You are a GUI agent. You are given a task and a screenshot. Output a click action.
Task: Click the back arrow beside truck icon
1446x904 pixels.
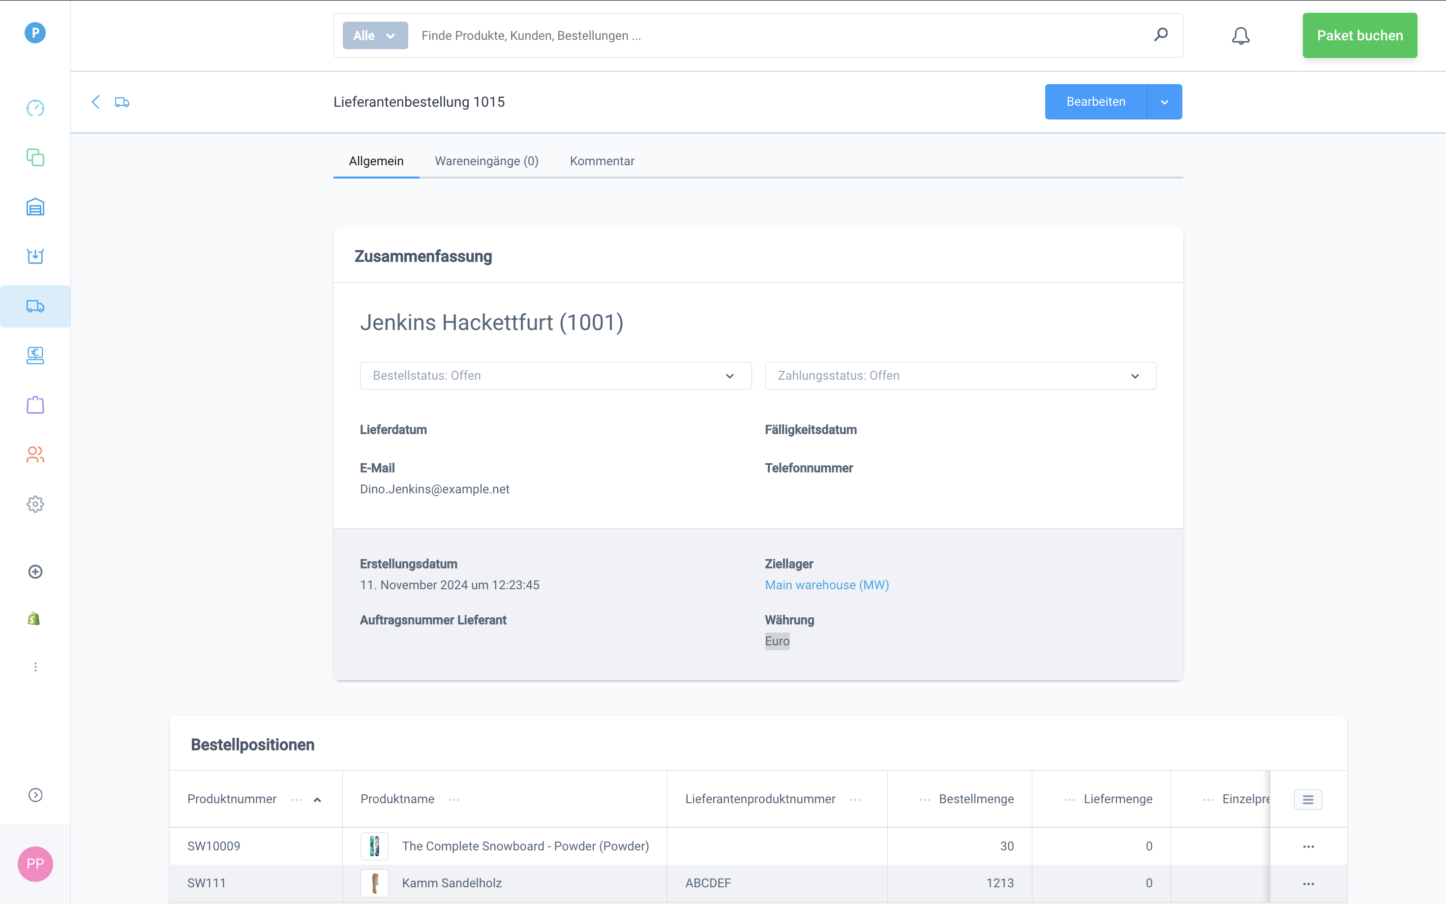[x=95, y=102]
